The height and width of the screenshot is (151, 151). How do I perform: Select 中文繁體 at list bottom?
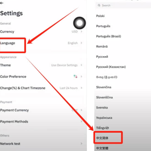tap(102, 148)
